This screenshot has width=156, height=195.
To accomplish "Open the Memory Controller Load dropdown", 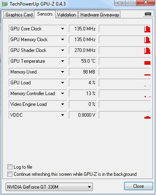I will click(62, 94).
